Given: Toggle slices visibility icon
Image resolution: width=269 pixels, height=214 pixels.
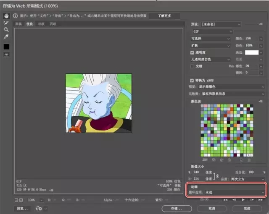Looking at the screenshot, I should tap(6, 55).
